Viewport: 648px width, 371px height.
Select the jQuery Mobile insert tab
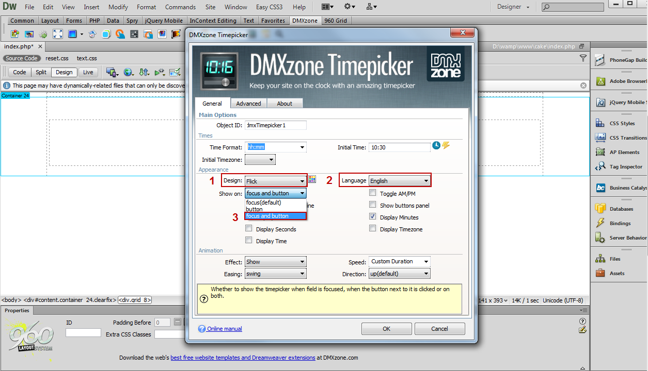click(164, 21)
